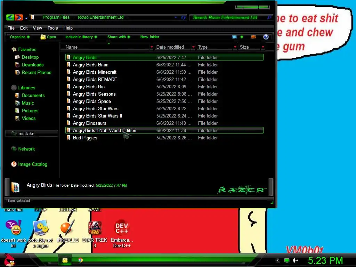The image size is (356, 267).
Task: Create a New folder
Action: pos(149,37)
